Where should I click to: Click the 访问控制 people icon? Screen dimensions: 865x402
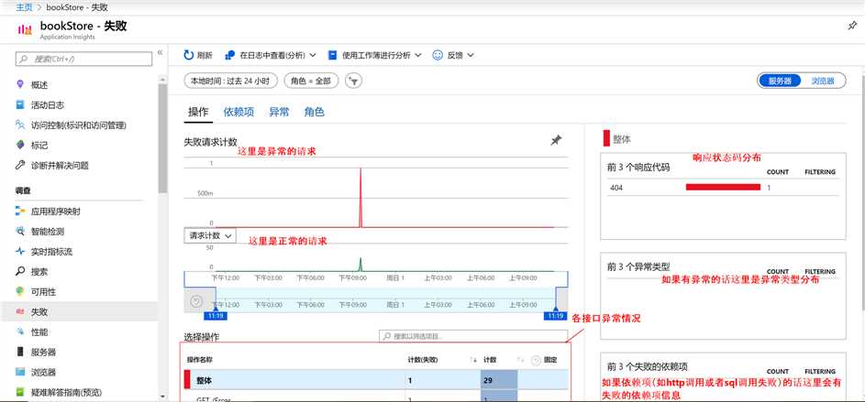click(x=20, y=125)
